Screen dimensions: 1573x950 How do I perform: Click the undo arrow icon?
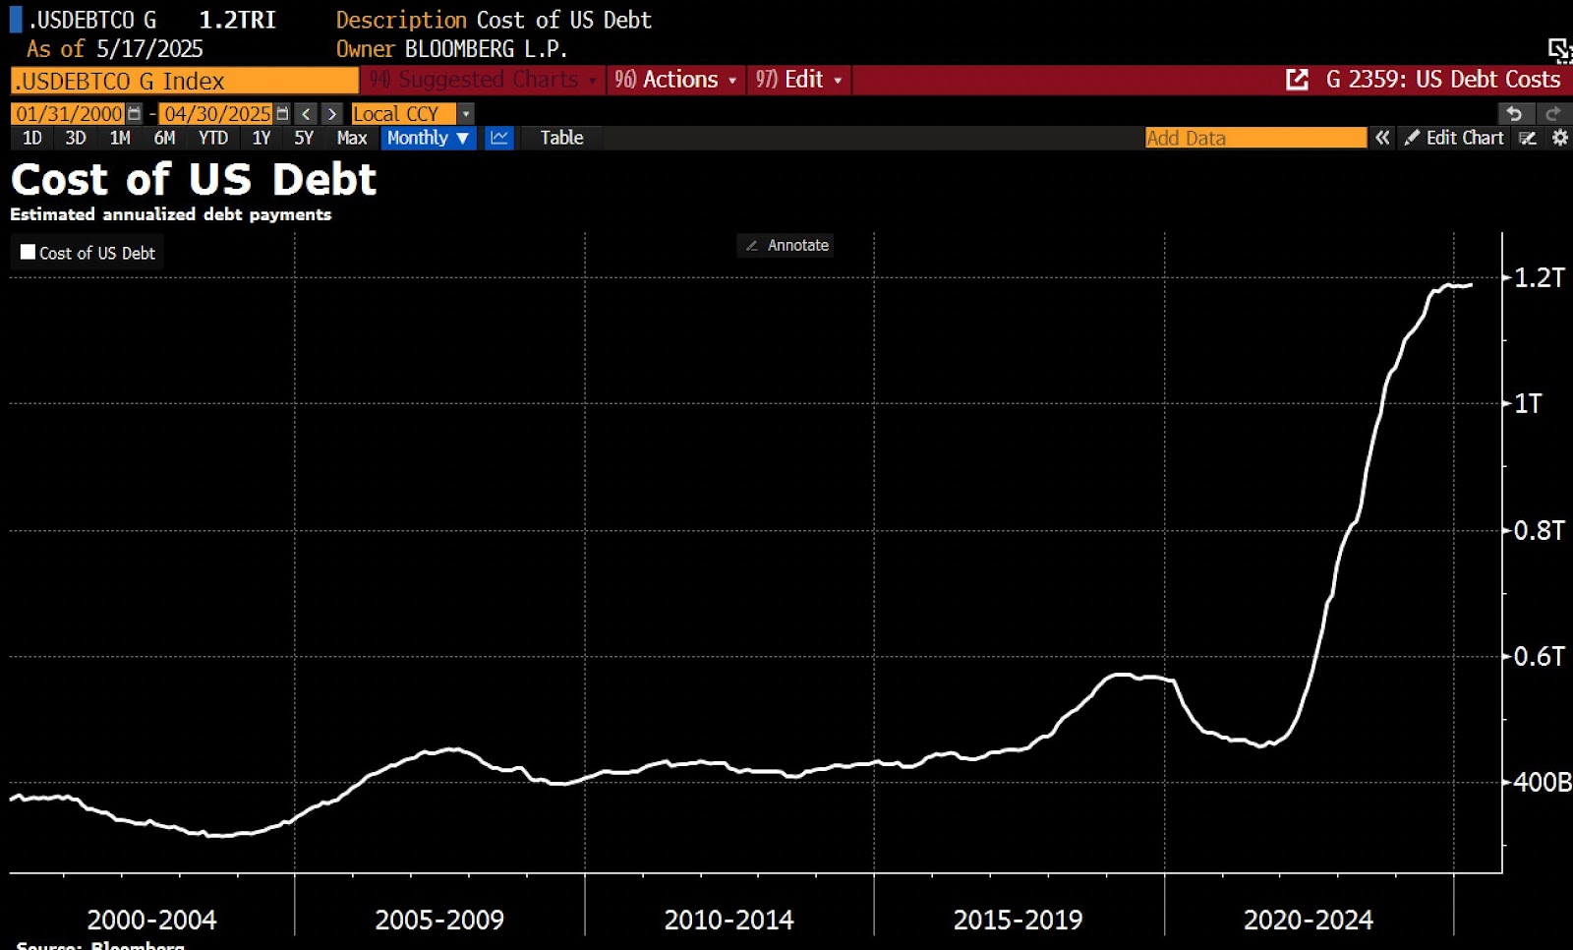point(1514,113)
